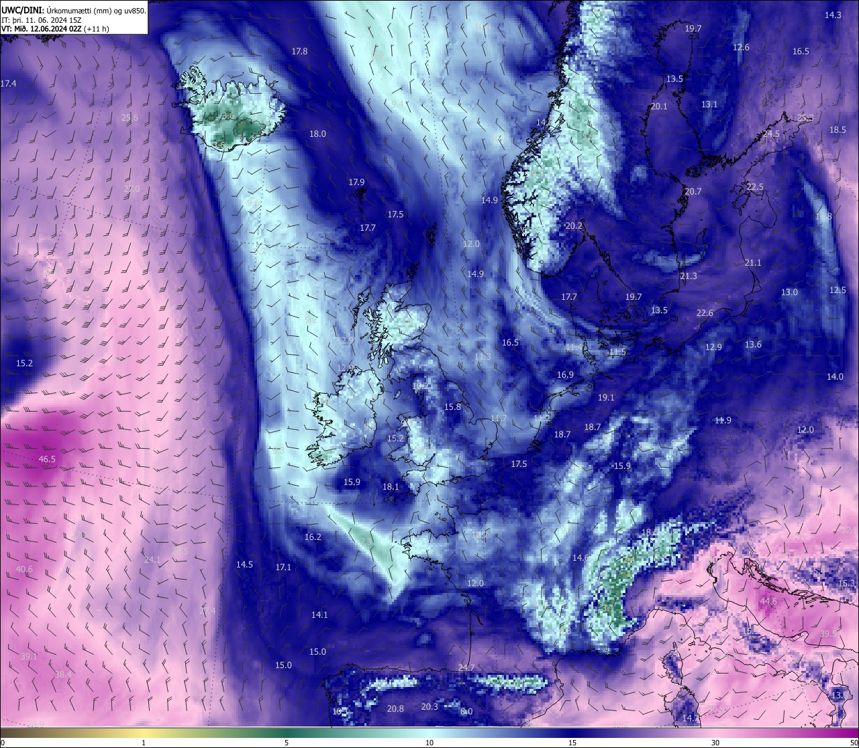The image size is (859, 748).
Task: Click the 22.5 value label
Action: [x=755, y=187]
